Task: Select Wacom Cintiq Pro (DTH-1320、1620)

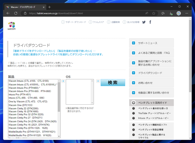Action: point(28,128)
